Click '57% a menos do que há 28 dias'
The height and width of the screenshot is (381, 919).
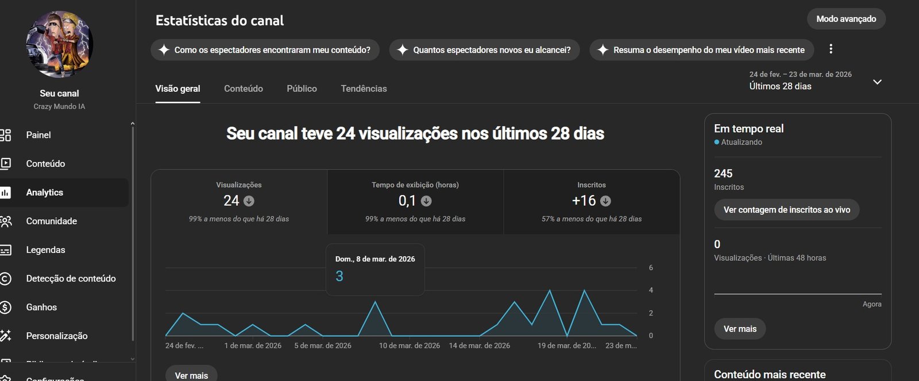point(592,219)
